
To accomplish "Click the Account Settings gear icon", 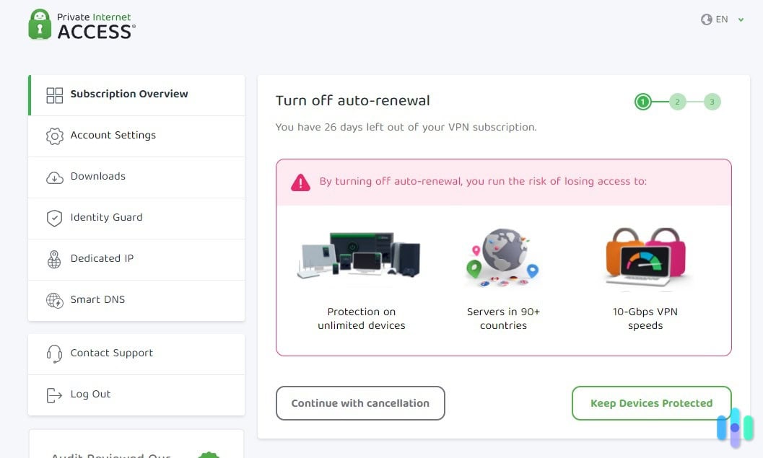I will [x=54, y=136].
